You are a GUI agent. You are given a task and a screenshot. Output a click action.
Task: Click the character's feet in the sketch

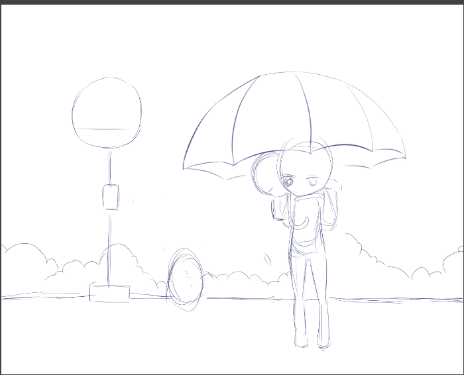point(312,344)
